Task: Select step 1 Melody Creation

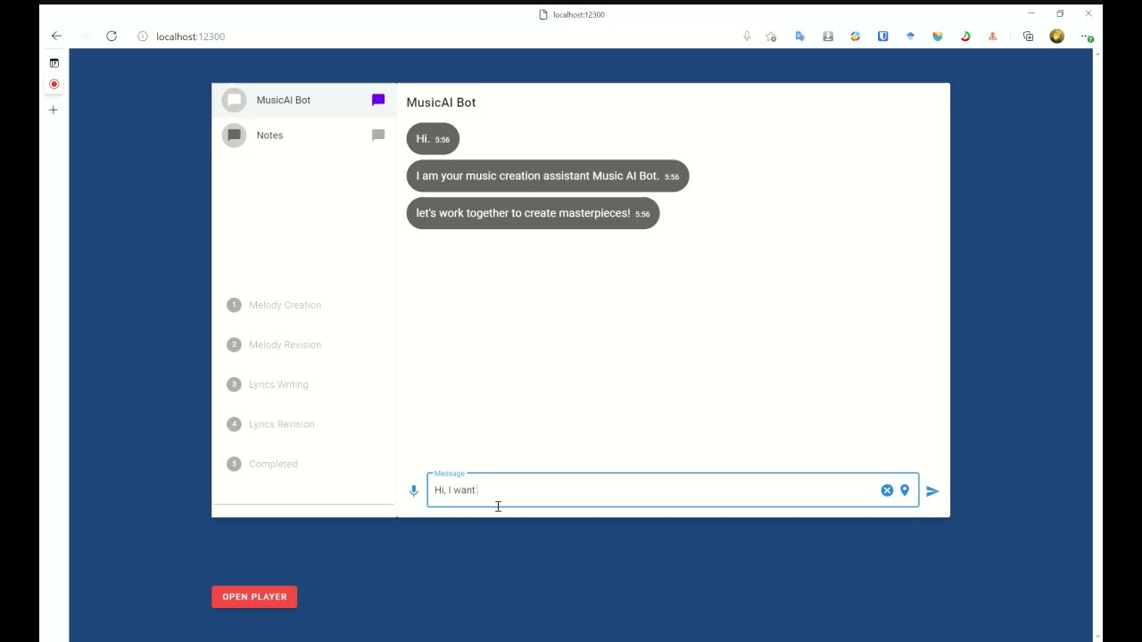Action: pyautogui.click(x=274, y=305)
